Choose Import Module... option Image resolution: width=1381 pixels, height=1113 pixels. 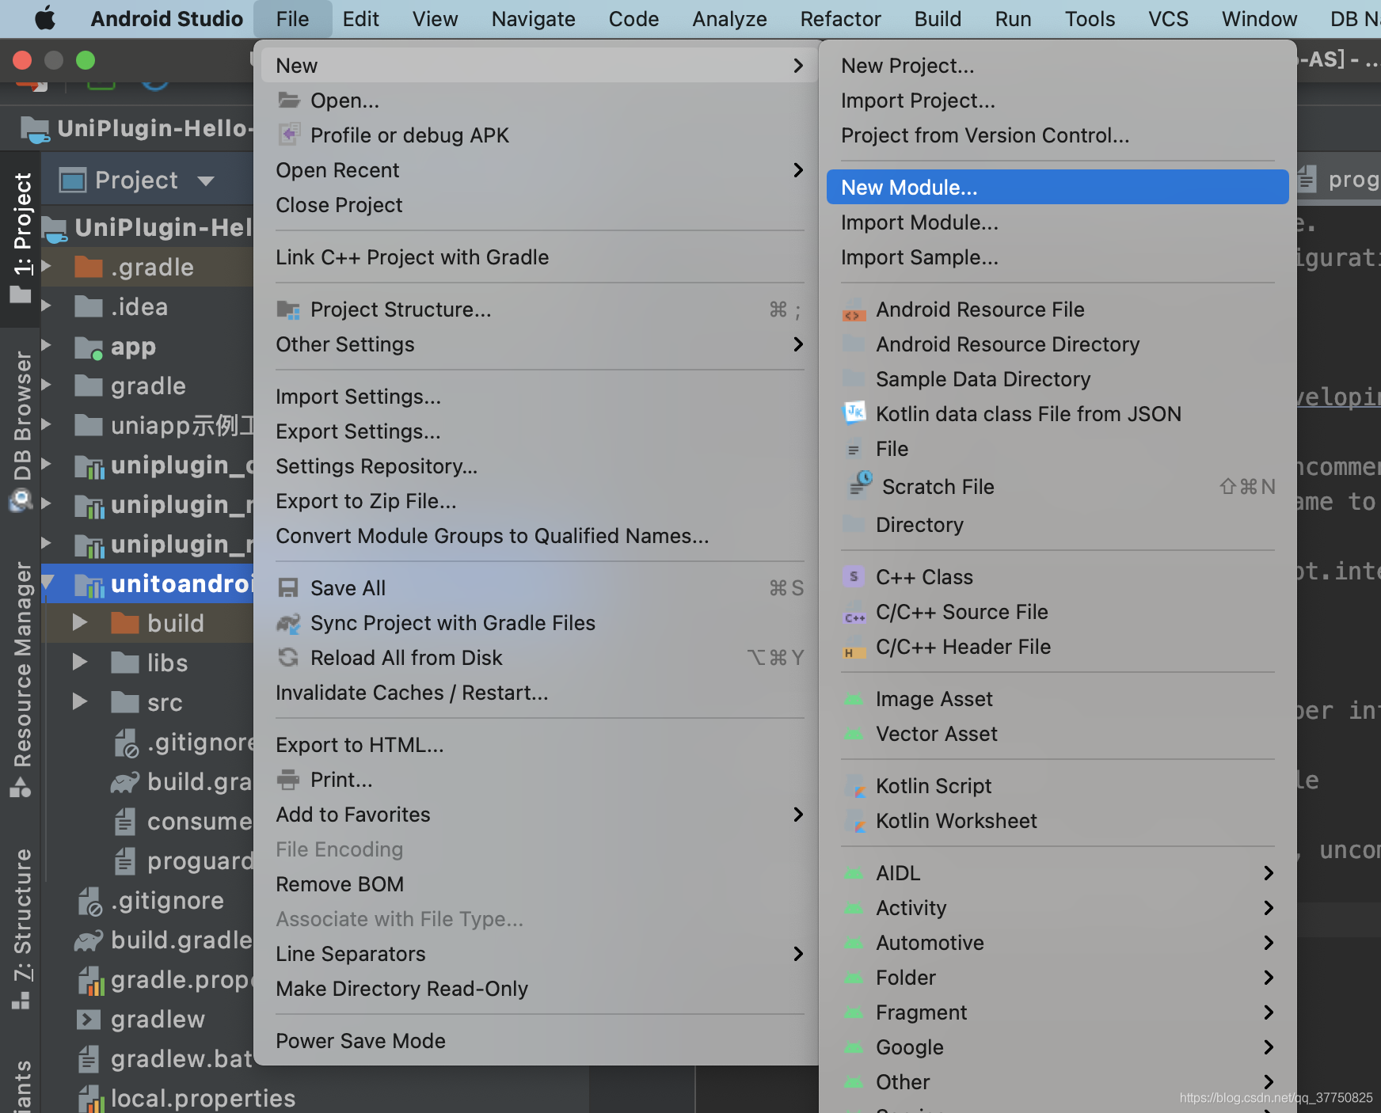click(1057, 222)
